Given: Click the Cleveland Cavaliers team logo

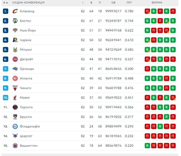Looking at the screenshot, I should click(x=15, y=11).
